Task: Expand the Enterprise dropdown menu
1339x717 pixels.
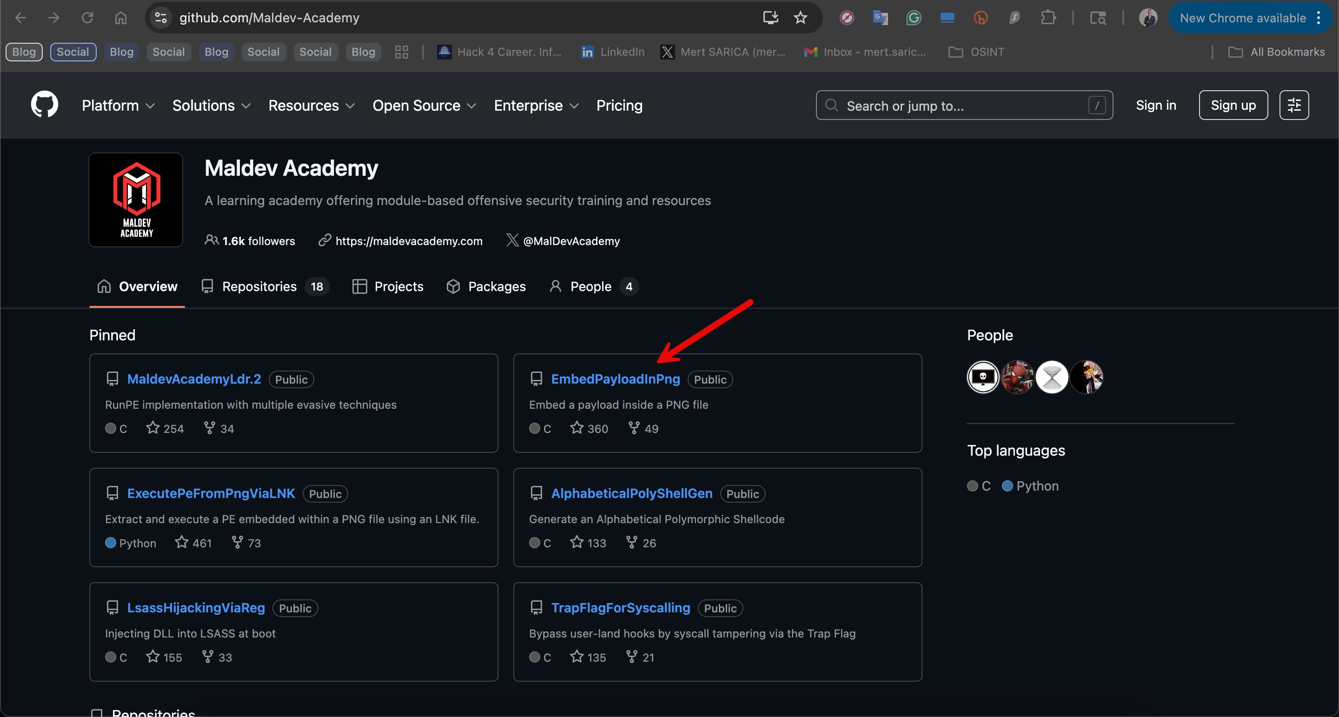Action: pos(537,106)
